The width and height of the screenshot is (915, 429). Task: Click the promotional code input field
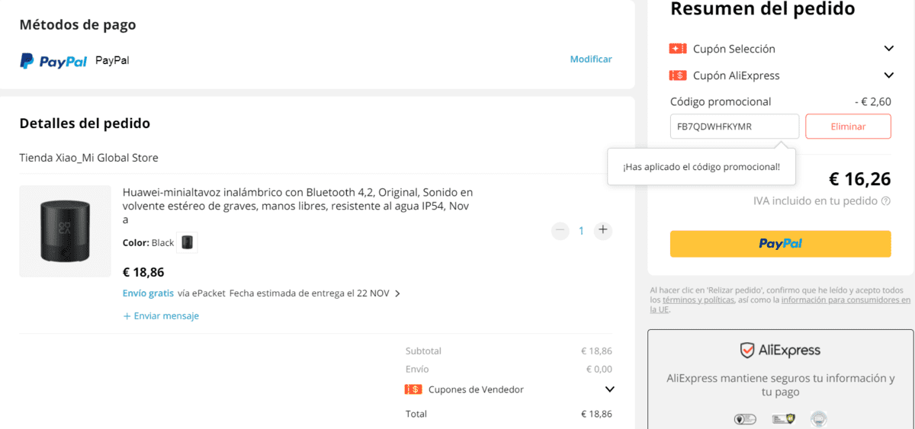tap(734, 126)
